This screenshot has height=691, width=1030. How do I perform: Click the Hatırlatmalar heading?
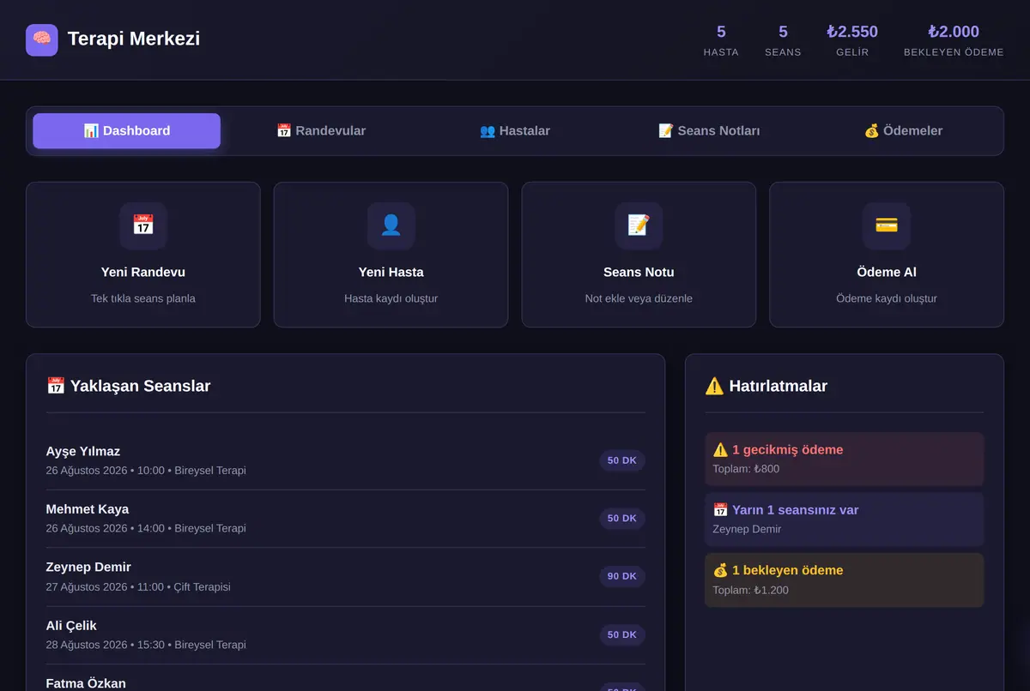pyautogui.click(x=766, y=386)
